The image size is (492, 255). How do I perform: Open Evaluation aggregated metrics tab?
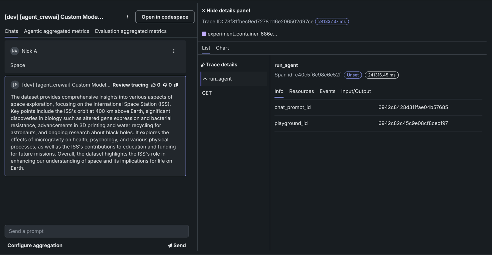click(x=131, y=31)
